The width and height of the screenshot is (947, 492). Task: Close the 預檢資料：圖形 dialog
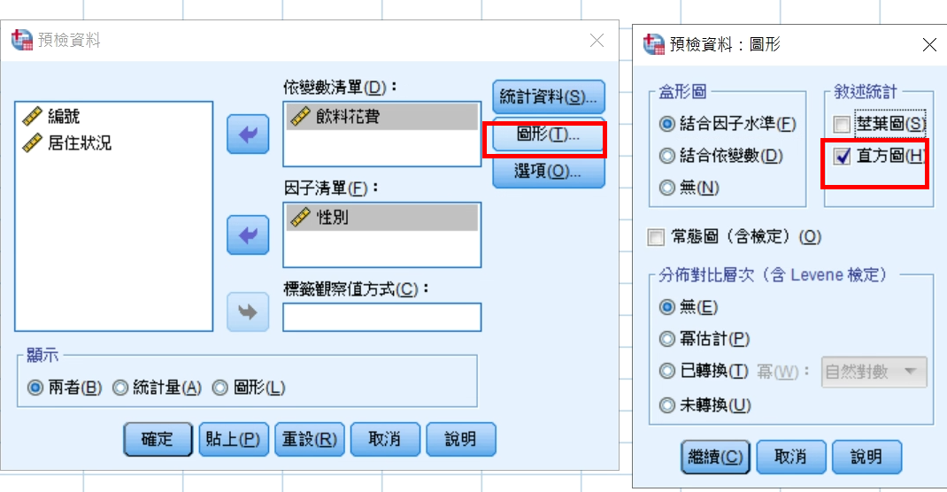[x=928, y=44]
